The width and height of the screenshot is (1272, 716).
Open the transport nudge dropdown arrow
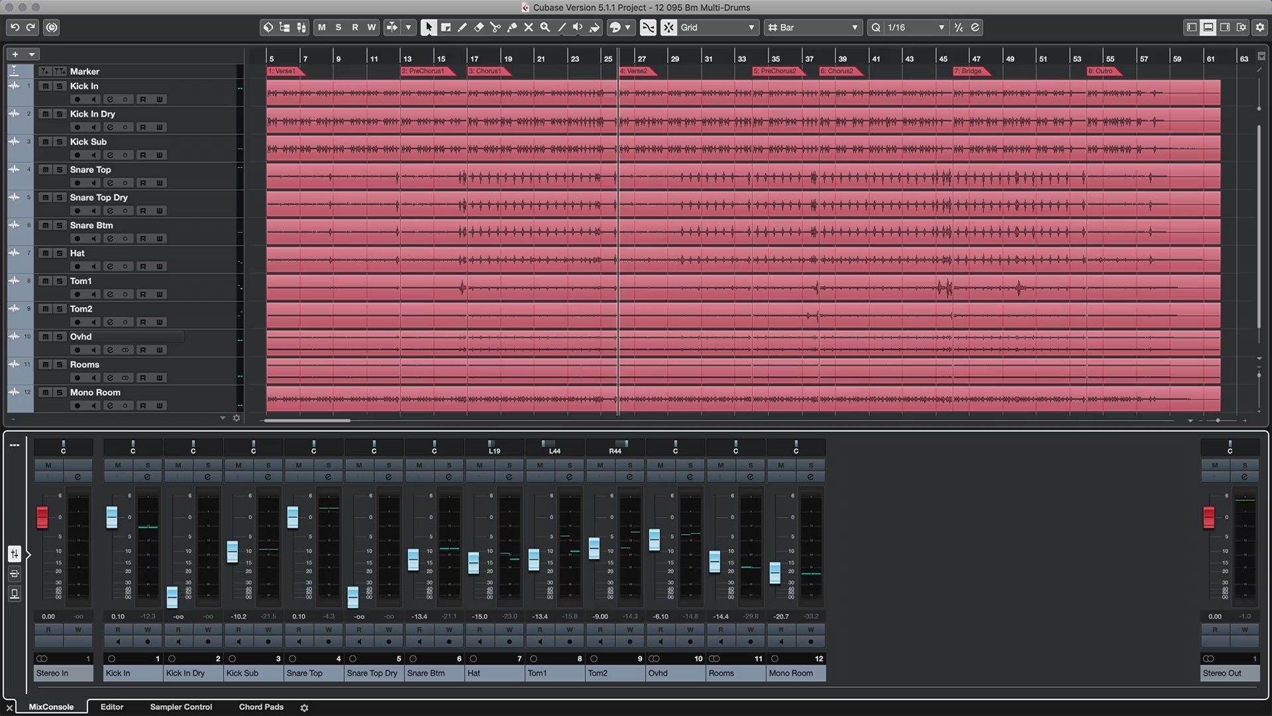point(409,27)
